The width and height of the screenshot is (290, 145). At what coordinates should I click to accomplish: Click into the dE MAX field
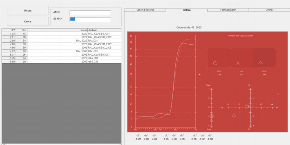pyautogui.click(x=90, y=20)
